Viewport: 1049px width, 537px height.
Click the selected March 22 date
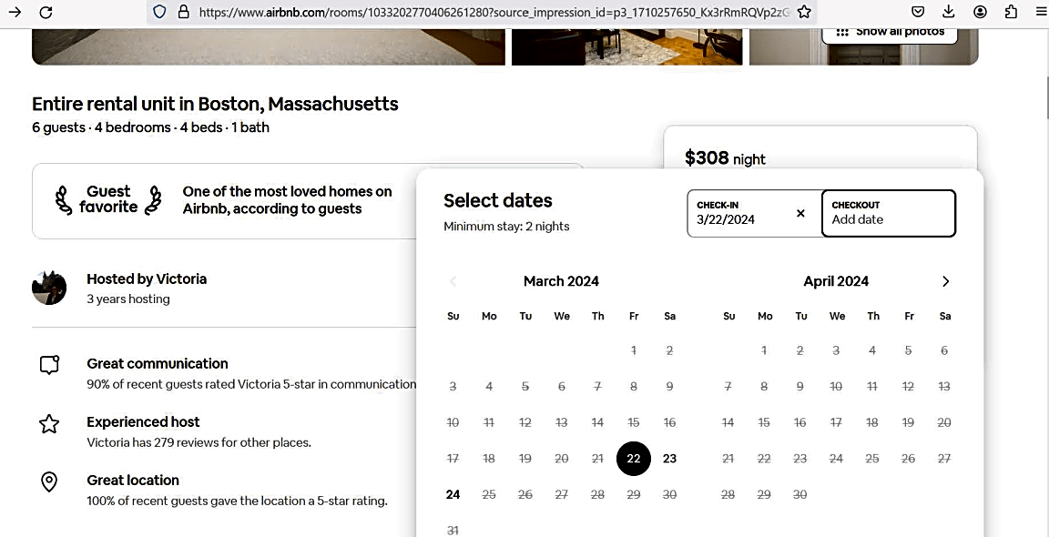pyautogui.click(x=634, y=459)
